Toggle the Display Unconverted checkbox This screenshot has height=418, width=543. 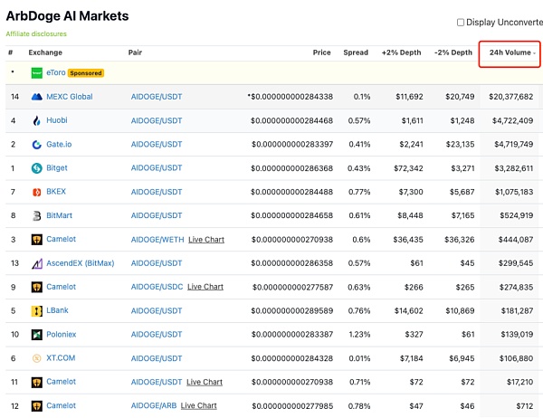(461, 22)
